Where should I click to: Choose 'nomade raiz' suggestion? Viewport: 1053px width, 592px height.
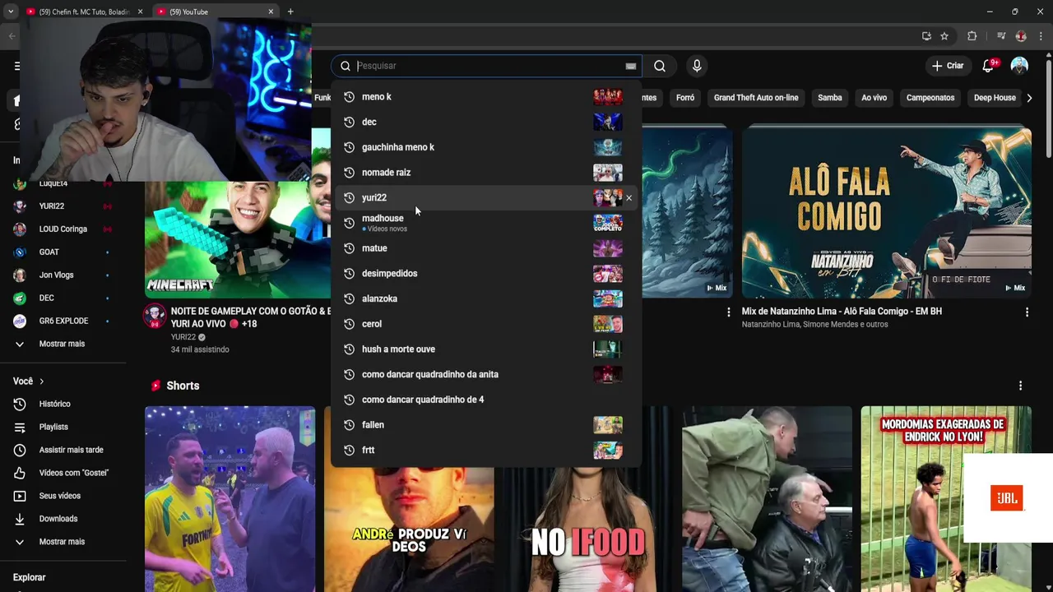click(486, 173)
